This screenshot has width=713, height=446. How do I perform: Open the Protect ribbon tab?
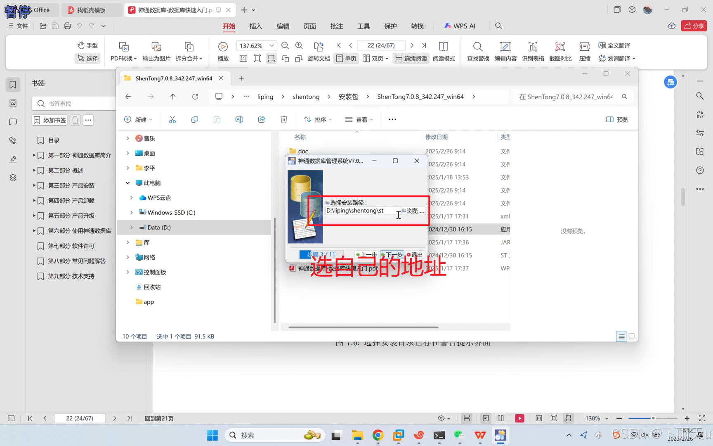click(390, 26)
